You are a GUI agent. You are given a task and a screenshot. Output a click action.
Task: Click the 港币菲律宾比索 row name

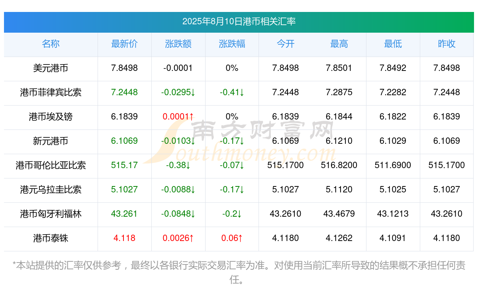51,92
